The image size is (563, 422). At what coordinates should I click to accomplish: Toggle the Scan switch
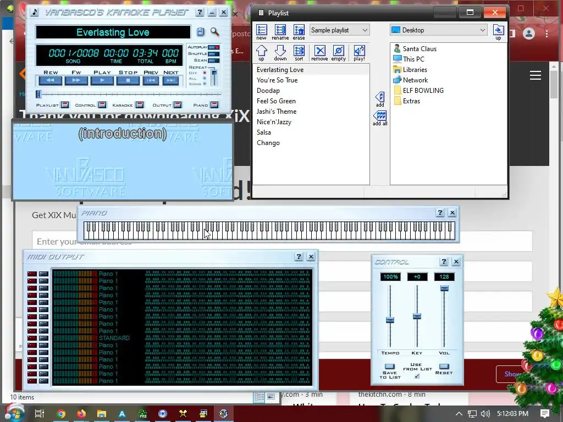pos(214,60)
